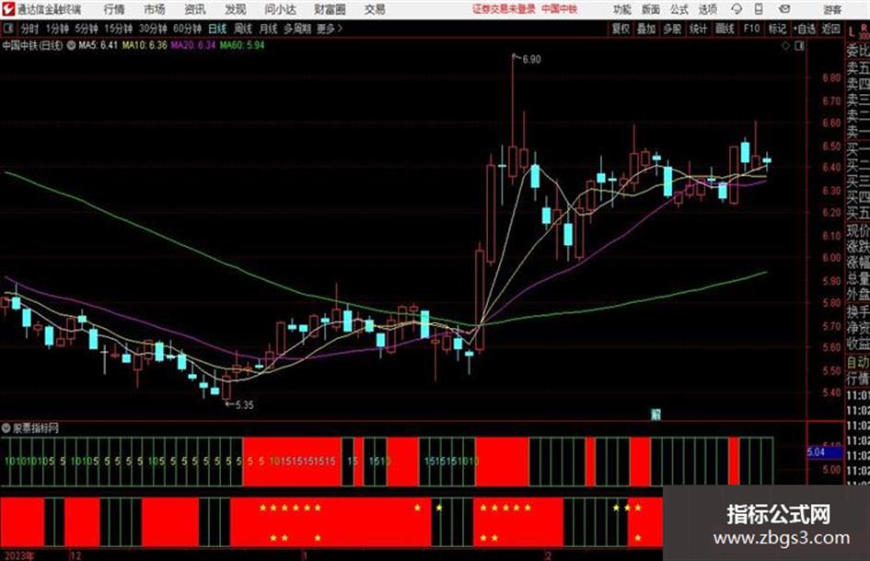
Task: Open the 问小达 menu
Action: coord(280,9)
